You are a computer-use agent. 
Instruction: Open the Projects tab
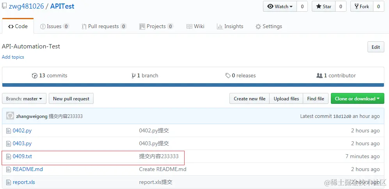point(156,26)
